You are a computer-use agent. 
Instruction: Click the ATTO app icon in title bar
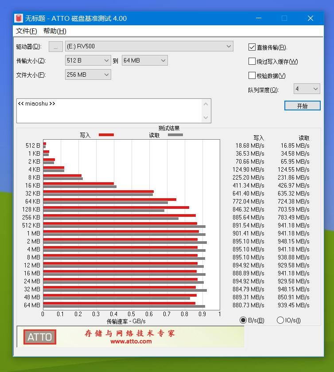pyautogui.click(x=19, y=18)
